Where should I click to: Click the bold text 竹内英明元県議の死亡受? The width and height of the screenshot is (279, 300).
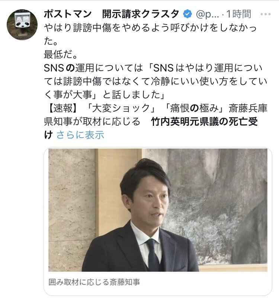(x=204, y=122)
